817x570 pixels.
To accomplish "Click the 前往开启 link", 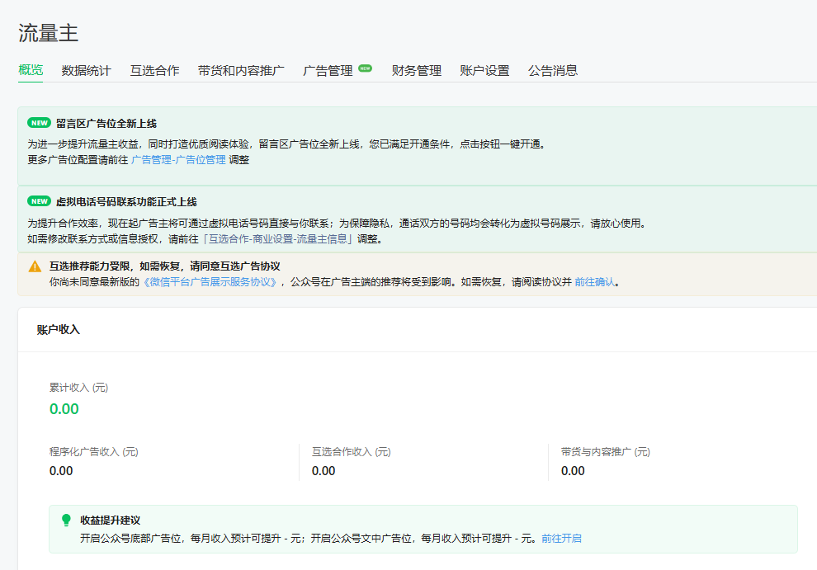I will 561,538.
